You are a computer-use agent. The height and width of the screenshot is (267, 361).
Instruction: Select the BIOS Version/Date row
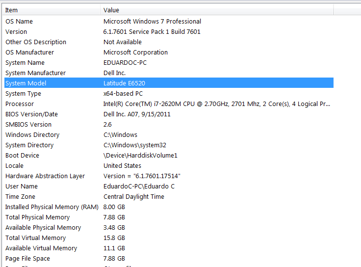coord(31,114)
